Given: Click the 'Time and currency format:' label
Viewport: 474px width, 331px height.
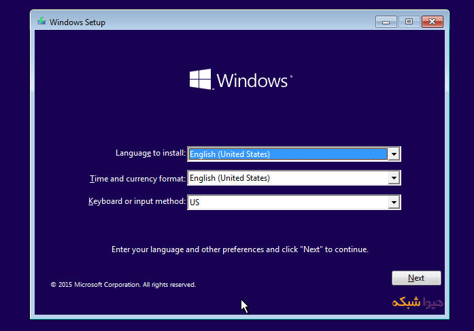Looking at the screenshot, I should pyautogui.click(x=137, y=179).
